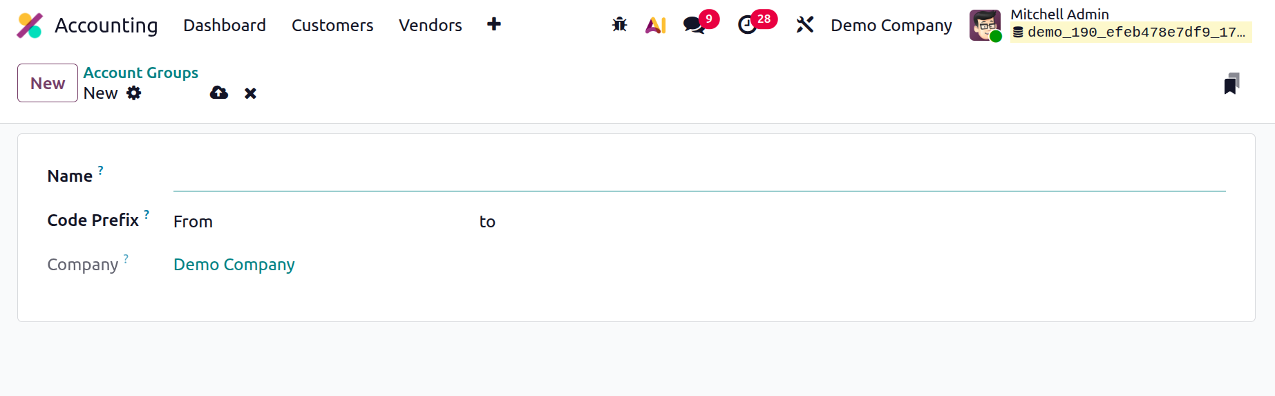Viewport: 1275px width, 396px height.
Task: Open the Demo Company switcher
Action: pyautogui.click(x=891, y=26)
